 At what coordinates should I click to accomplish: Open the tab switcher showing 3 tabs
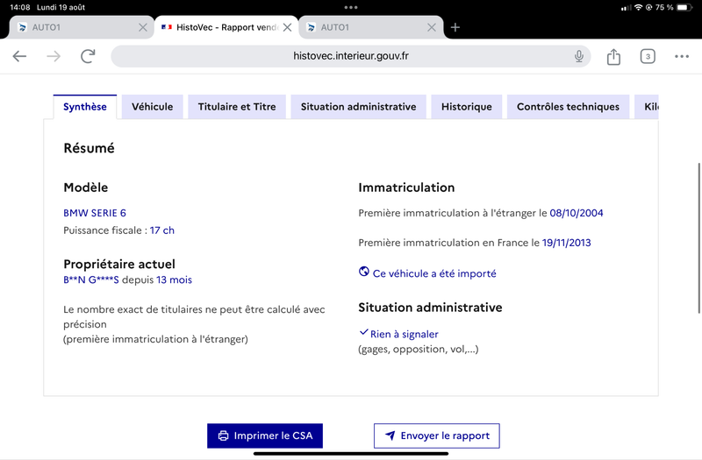click(x=648, y=56)
